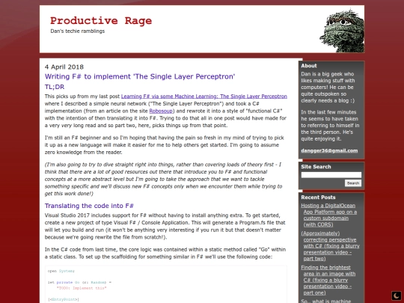Viewport: 404px width, 303px height.
Task: Click the 'About' sidebar heading
Action: [309, 66]
